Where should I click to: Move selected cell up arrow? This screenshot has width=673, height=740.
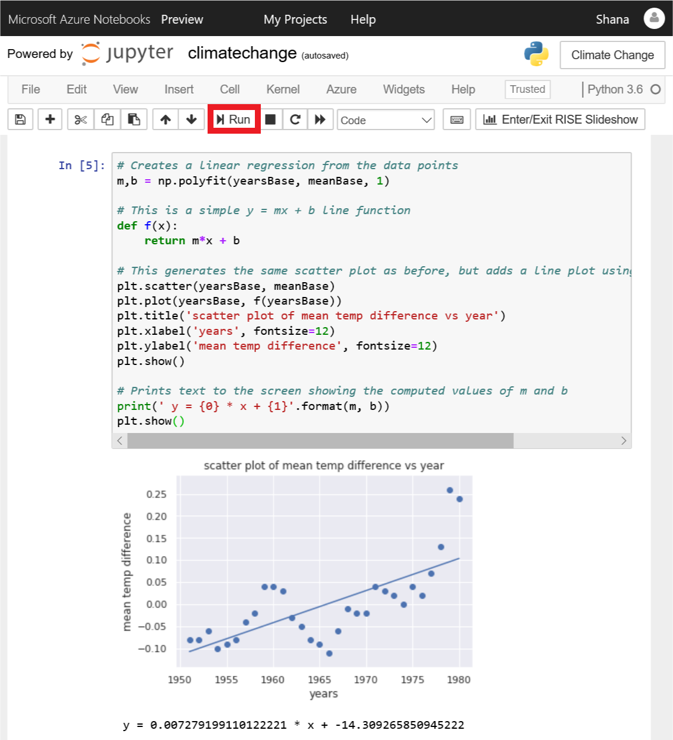(x=166, y=119)
